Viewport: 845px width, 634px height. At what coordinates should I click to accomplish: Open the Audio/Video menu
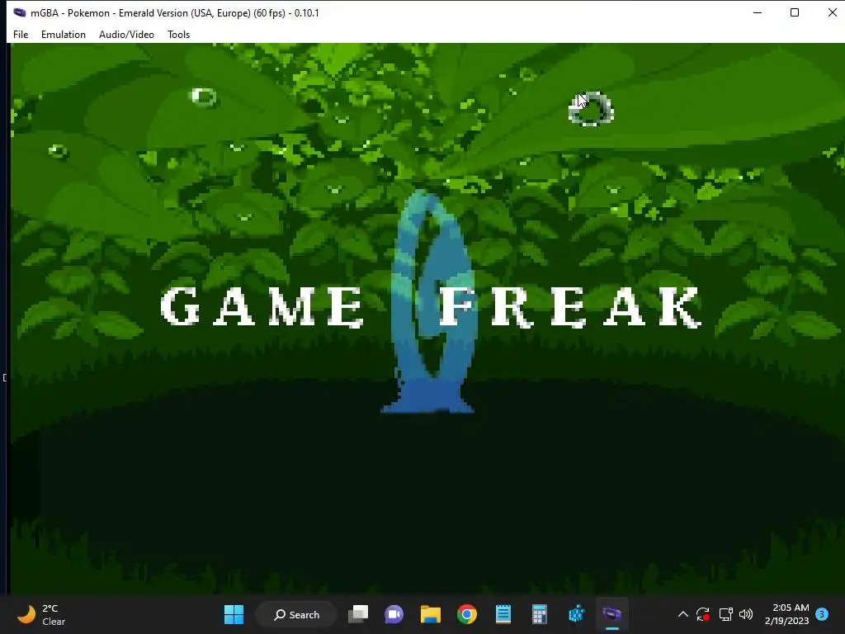(x=126, y=35)
